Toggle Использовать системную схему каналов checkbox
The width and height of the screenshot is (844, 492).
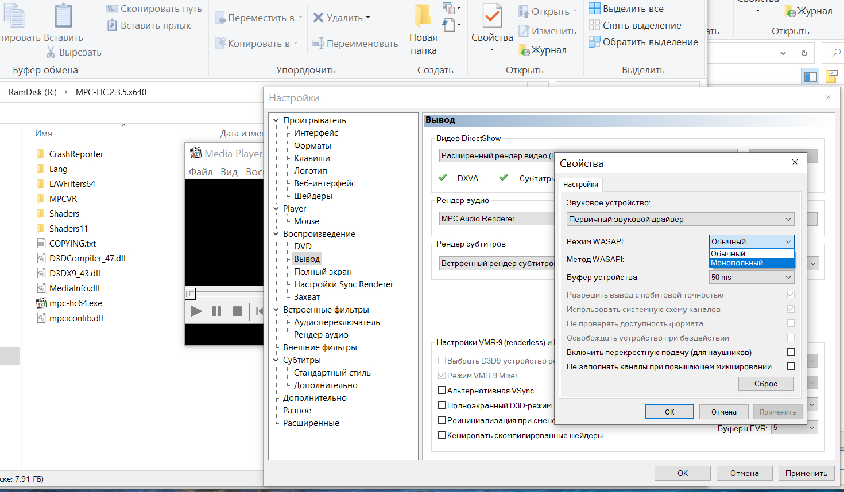791,309
